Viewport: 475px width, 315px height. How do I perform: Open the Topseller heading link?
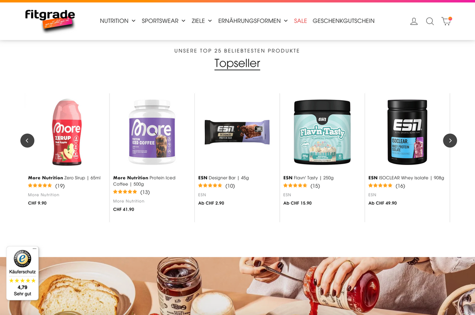237,63
